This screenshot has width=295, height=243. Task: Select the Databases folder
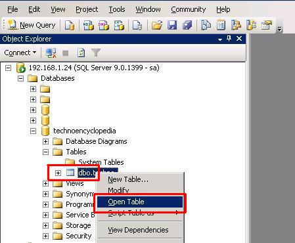tap(58, 78)
